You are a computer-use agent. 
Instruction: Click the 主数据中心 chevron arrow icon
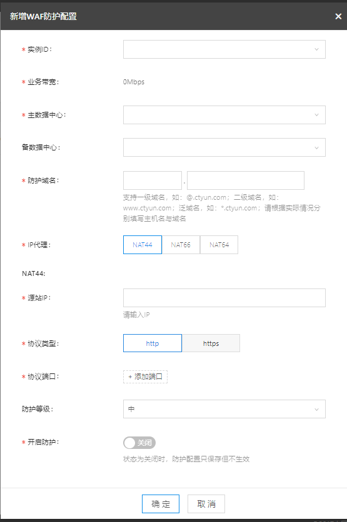(316, 115)
